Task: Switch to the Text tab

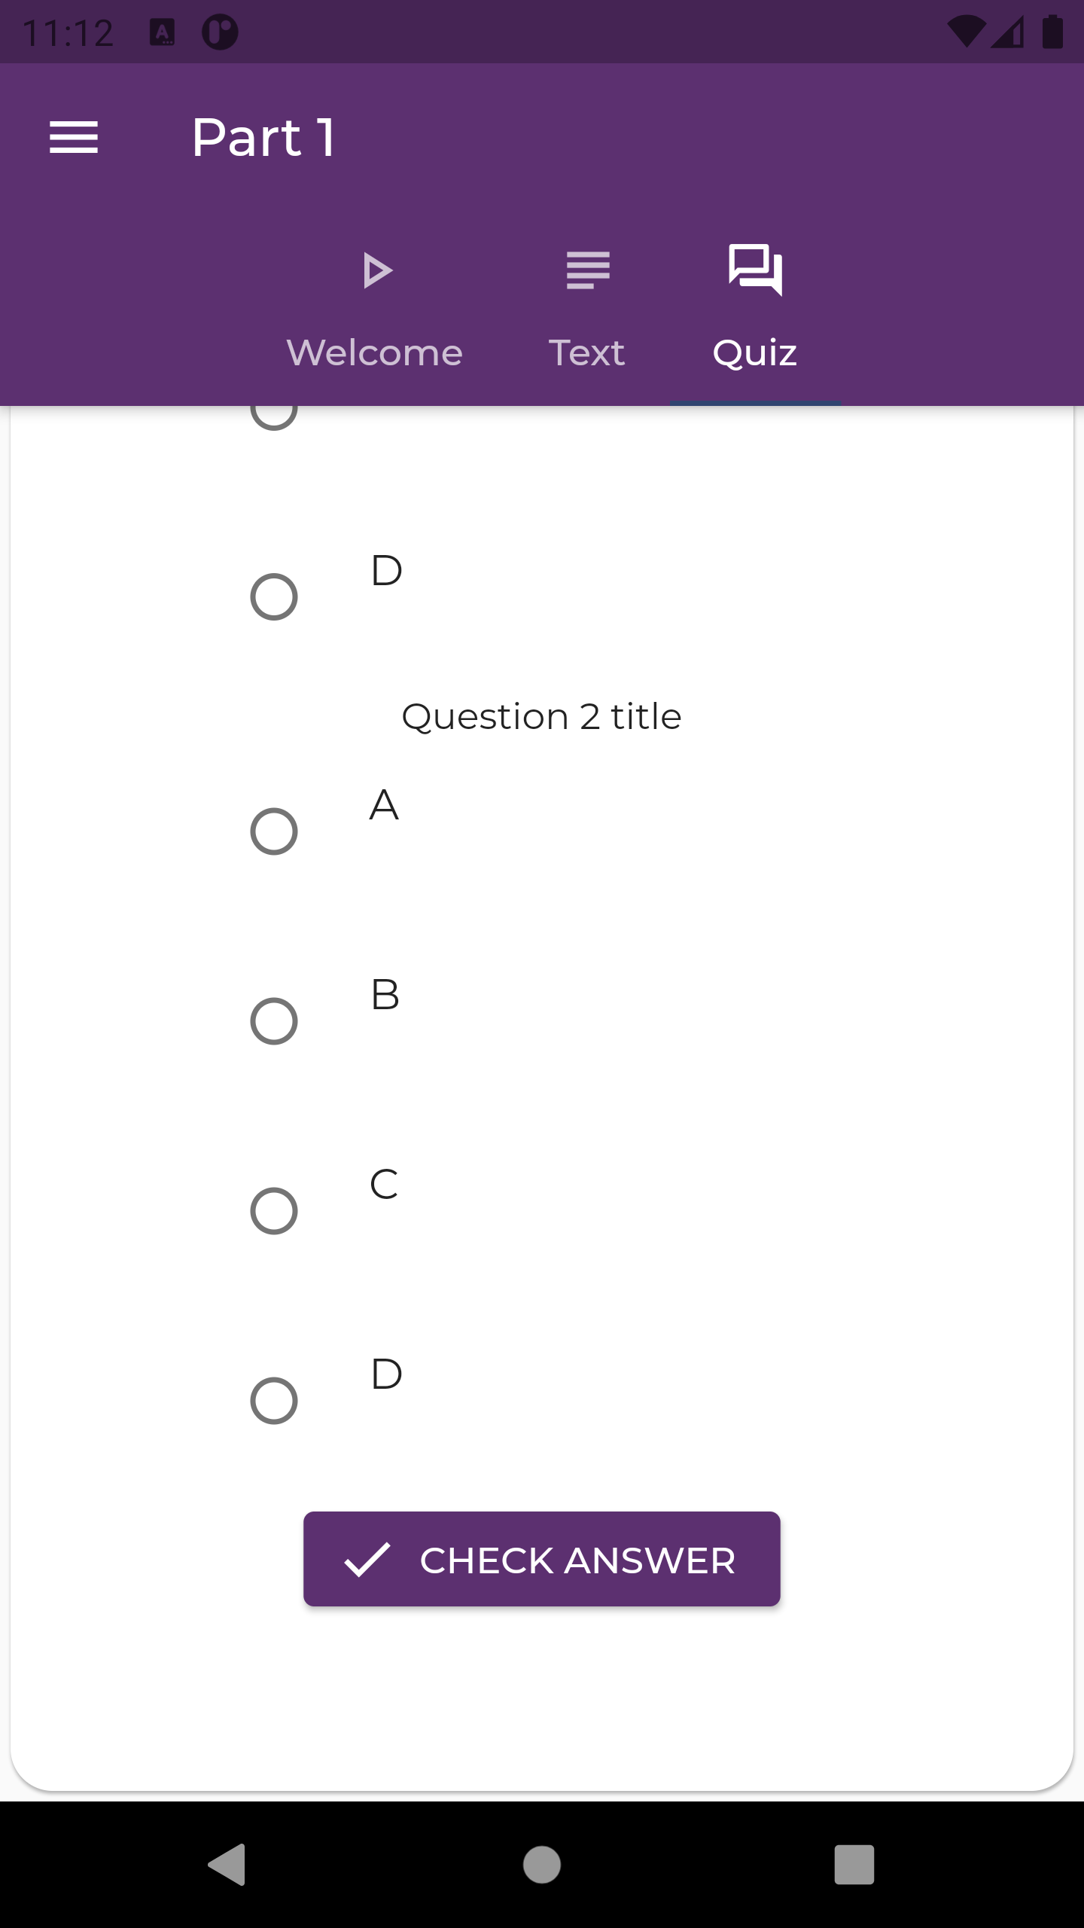Action: (587, 352)
